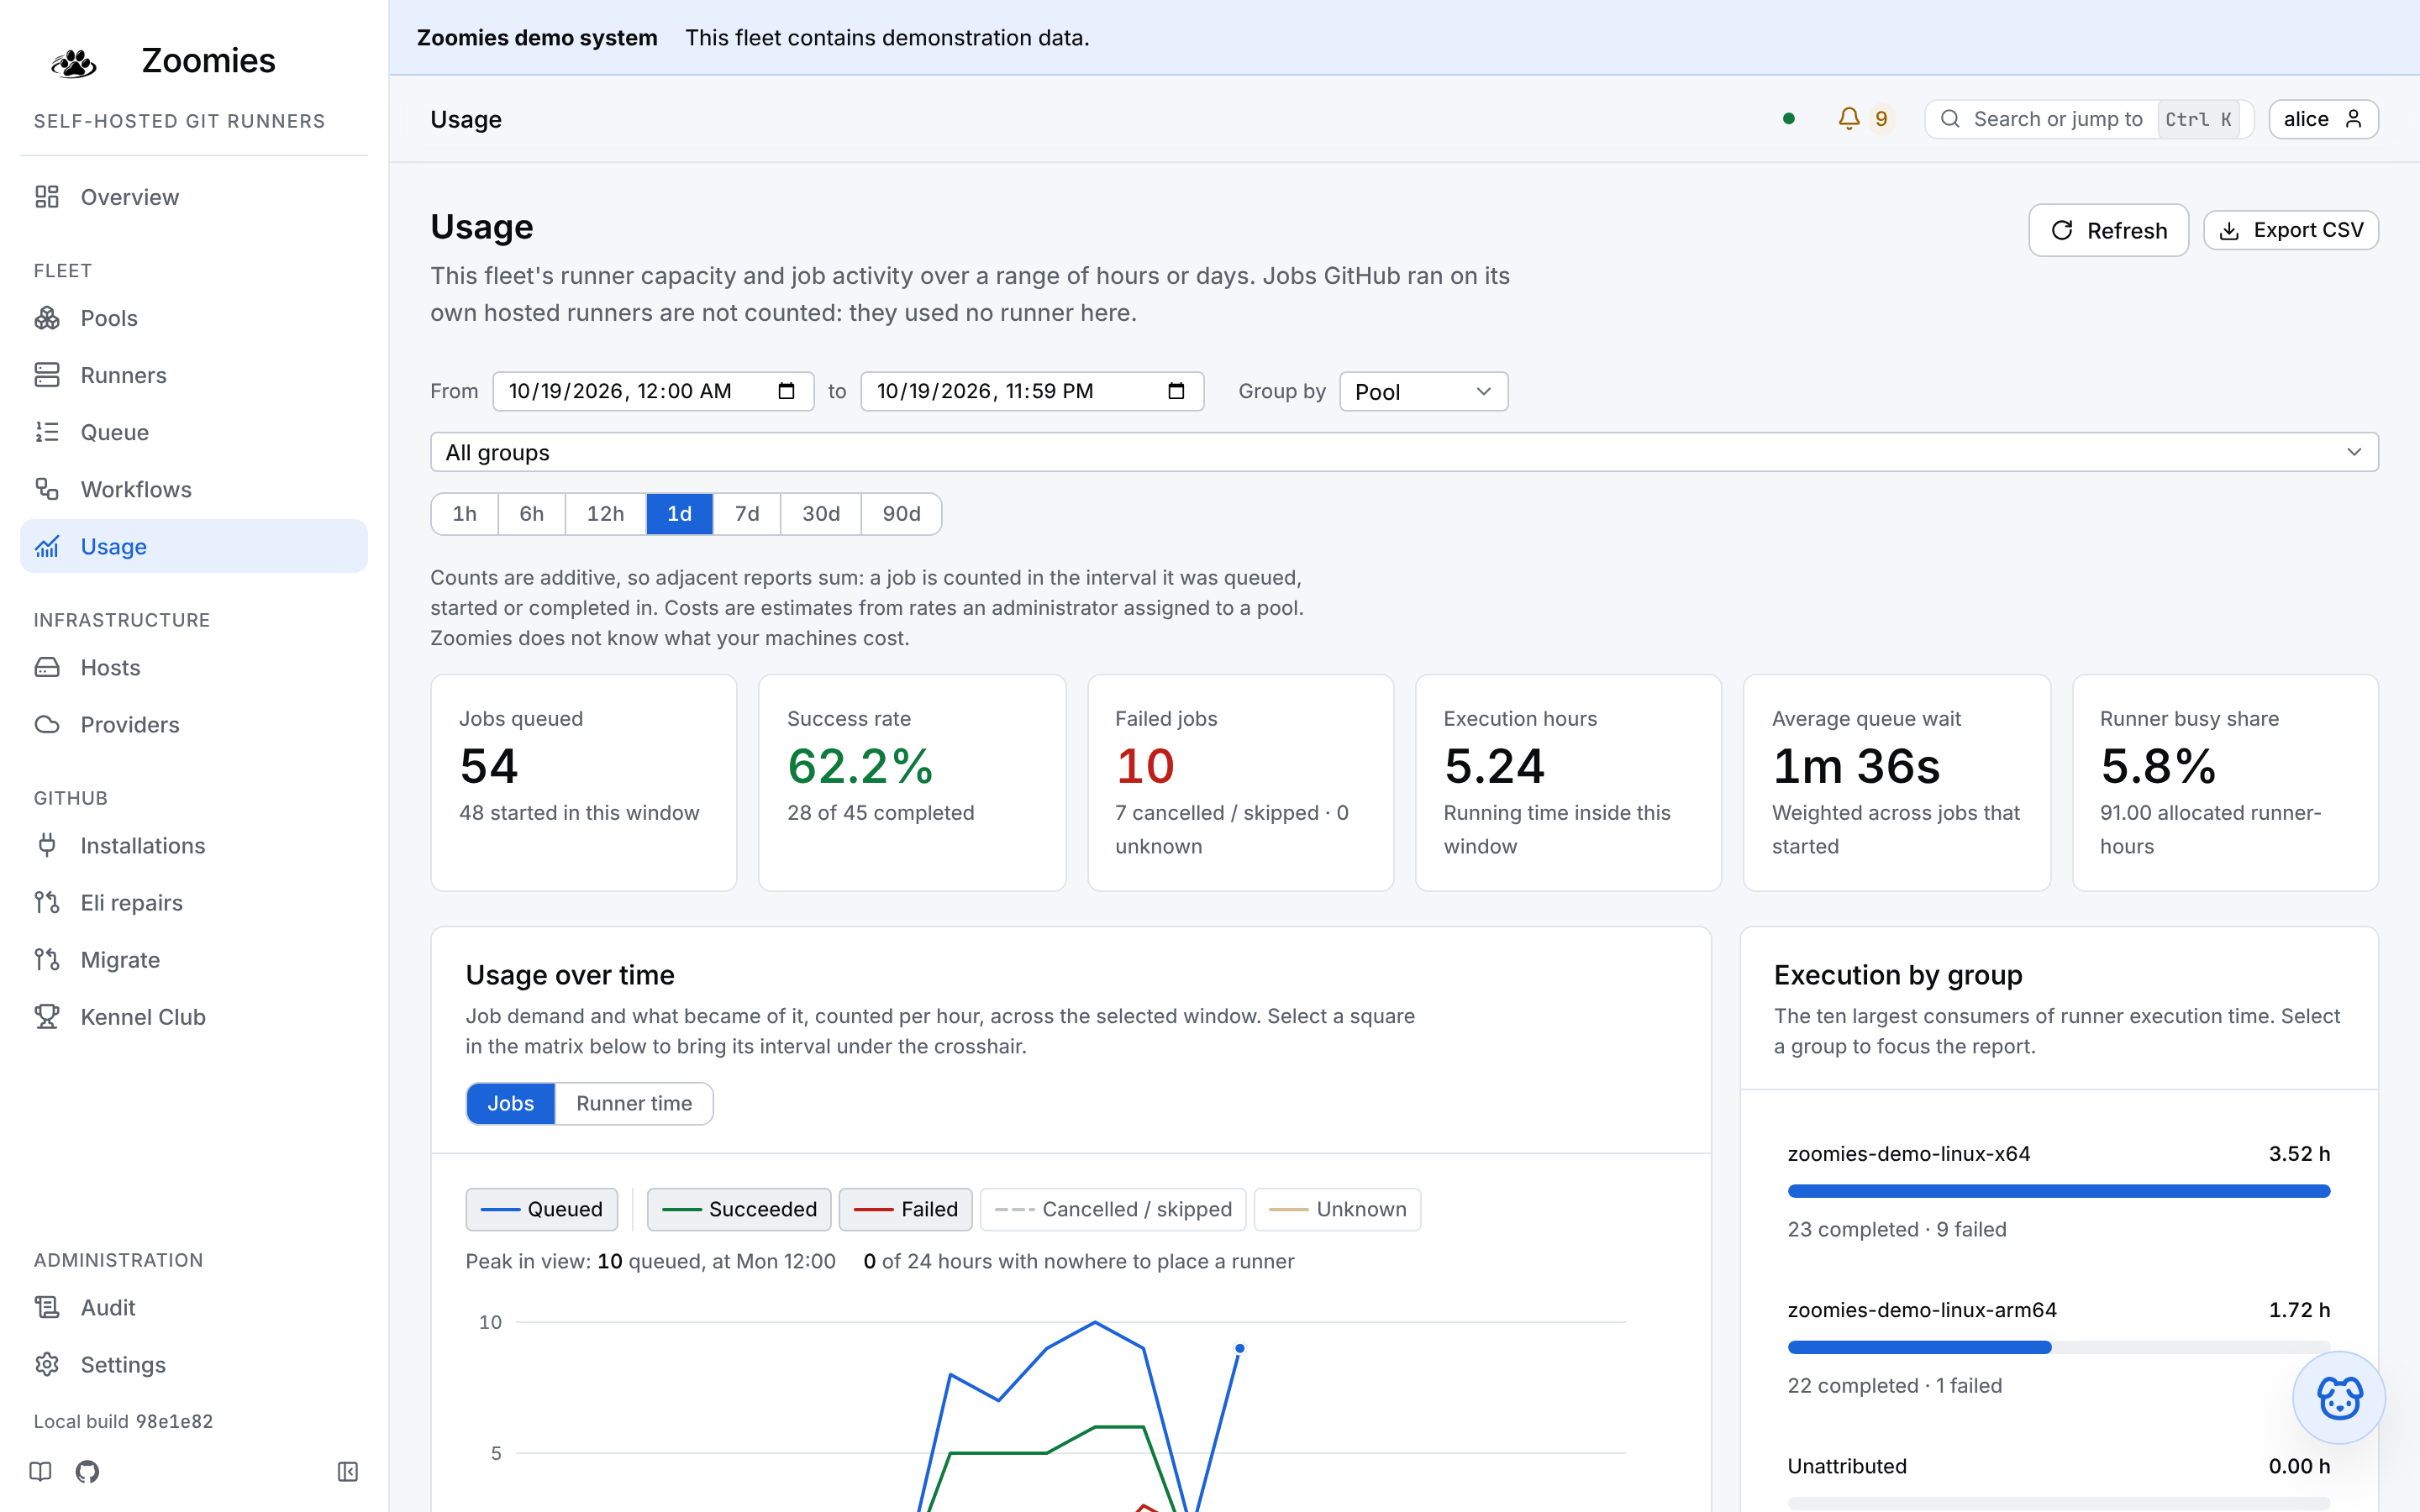Expand the All groups dropdown

tap(1404, 452)
